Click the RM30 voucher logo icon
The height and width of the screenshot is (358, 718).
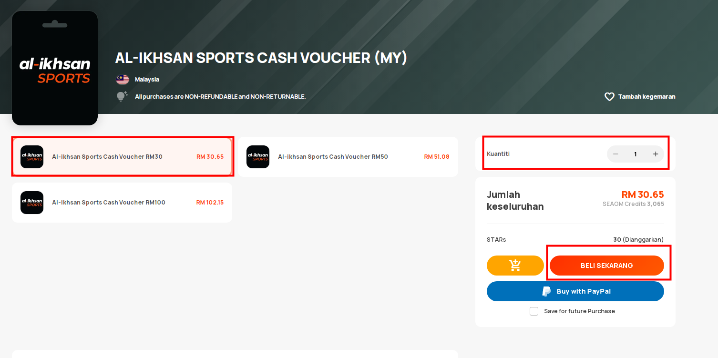[x=32, y=157]
